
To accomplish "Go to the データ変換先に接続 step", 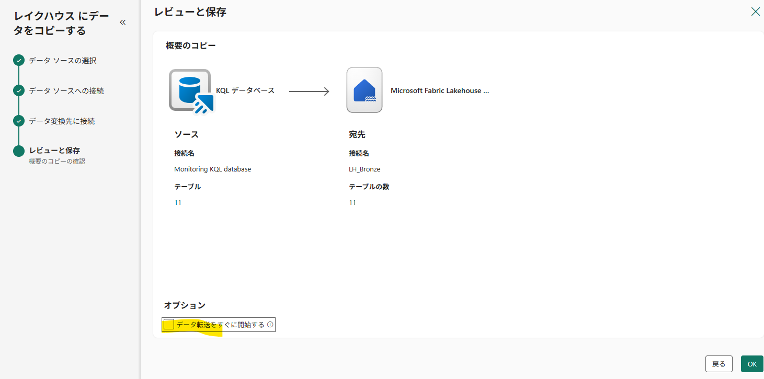I will (x=62, y=121).
